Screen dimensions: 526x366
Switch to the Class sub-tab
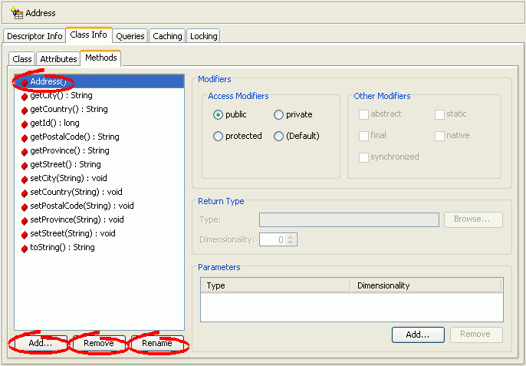[x=21, y=59]
